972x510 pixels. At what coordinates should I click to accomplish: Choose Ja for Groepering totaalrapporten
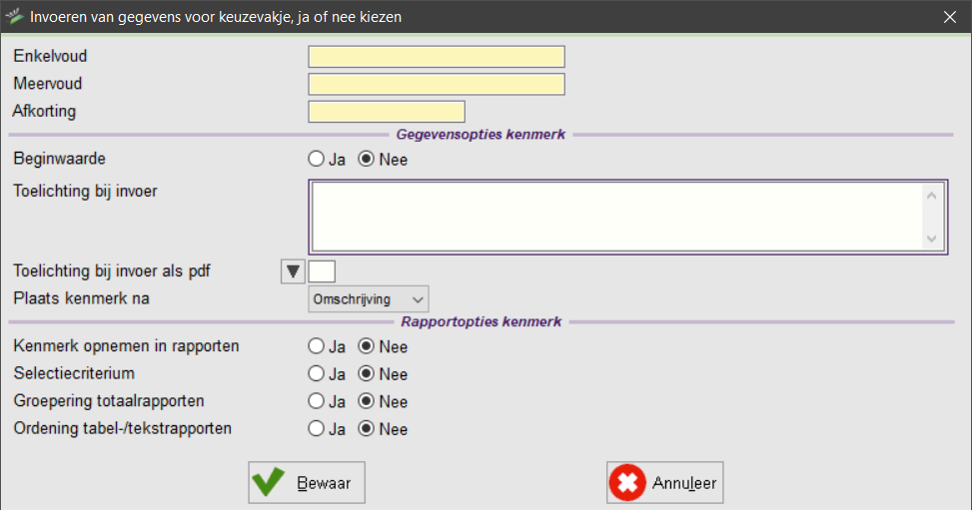coord(317,401)
